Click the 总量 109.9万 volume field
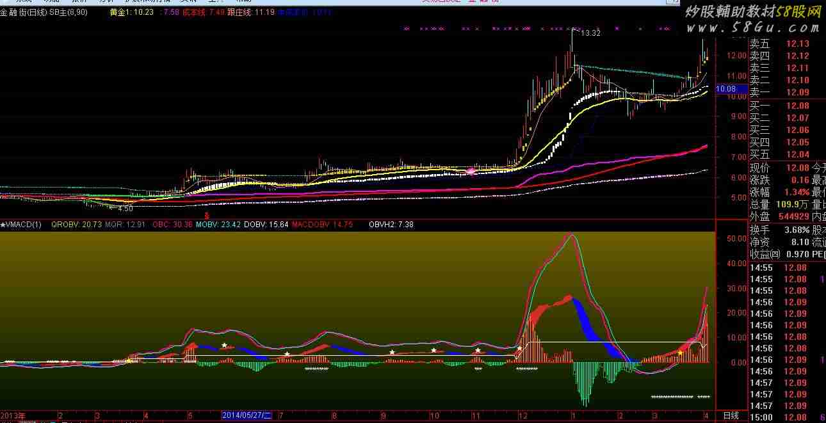826x423 pixels. [x=780, y=204]
